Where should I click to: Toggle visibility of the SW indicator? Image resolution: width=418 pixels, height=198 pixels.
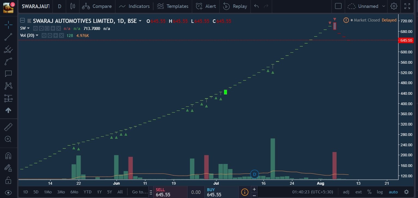click(35, 28)
